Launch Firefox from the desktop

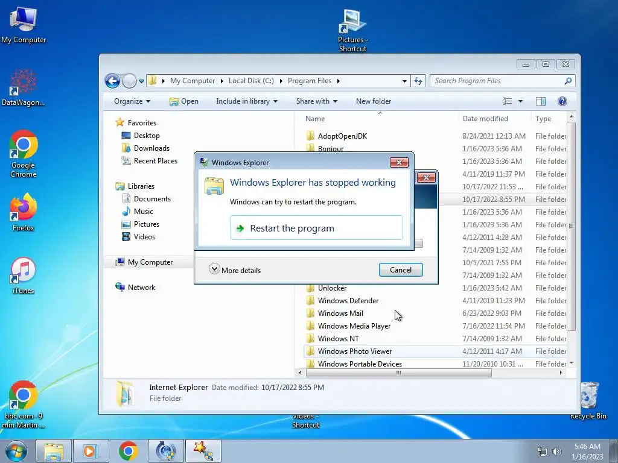pos(24,212)
